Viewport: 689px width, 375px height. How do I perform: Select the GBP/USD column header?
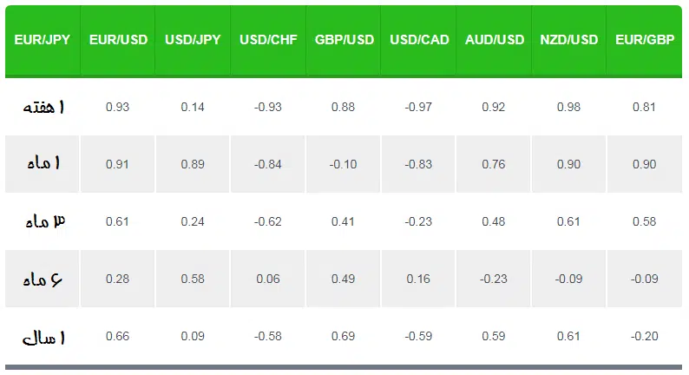[344, 41]
